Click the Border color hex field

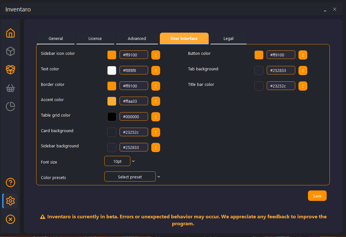tap(134, 86)
